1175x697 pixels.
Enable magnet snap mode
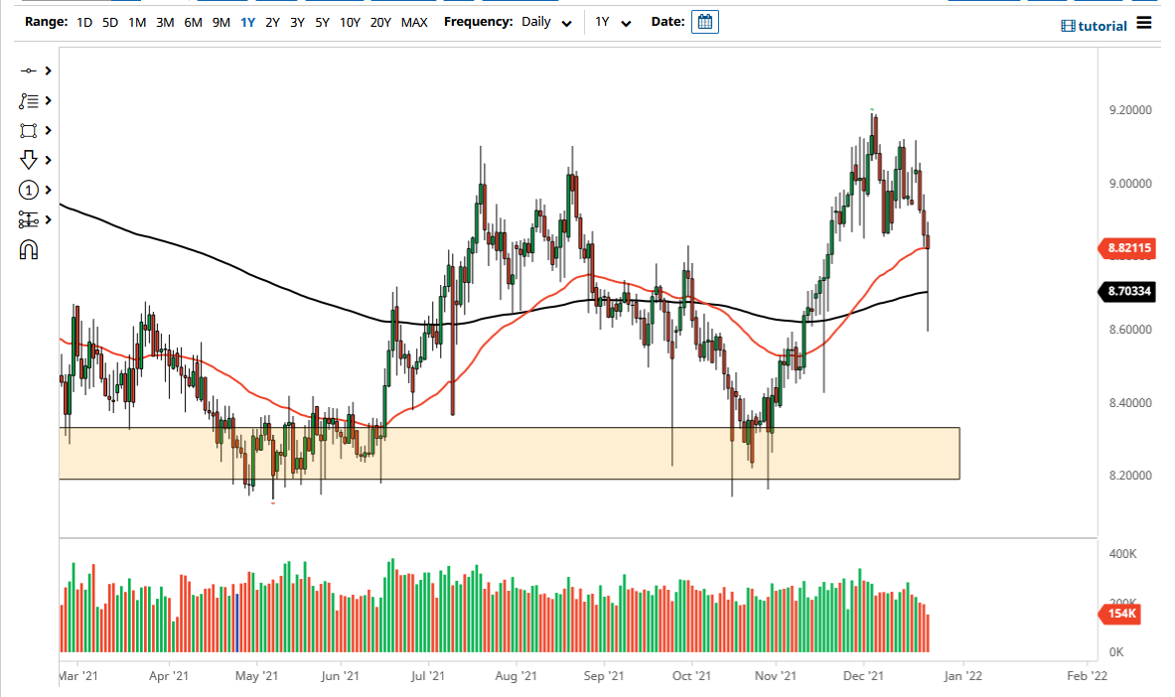[x=28, y=249]
